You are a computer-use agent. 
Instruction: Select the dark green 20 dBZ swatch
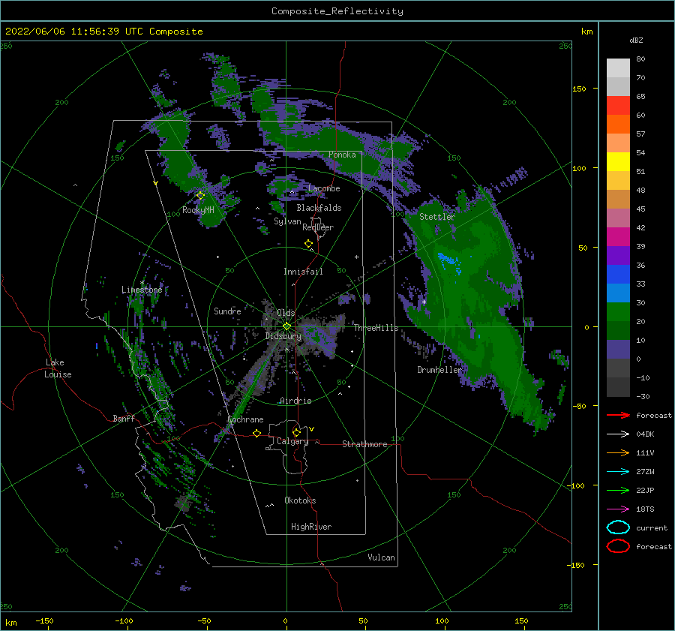pos(618,330)
